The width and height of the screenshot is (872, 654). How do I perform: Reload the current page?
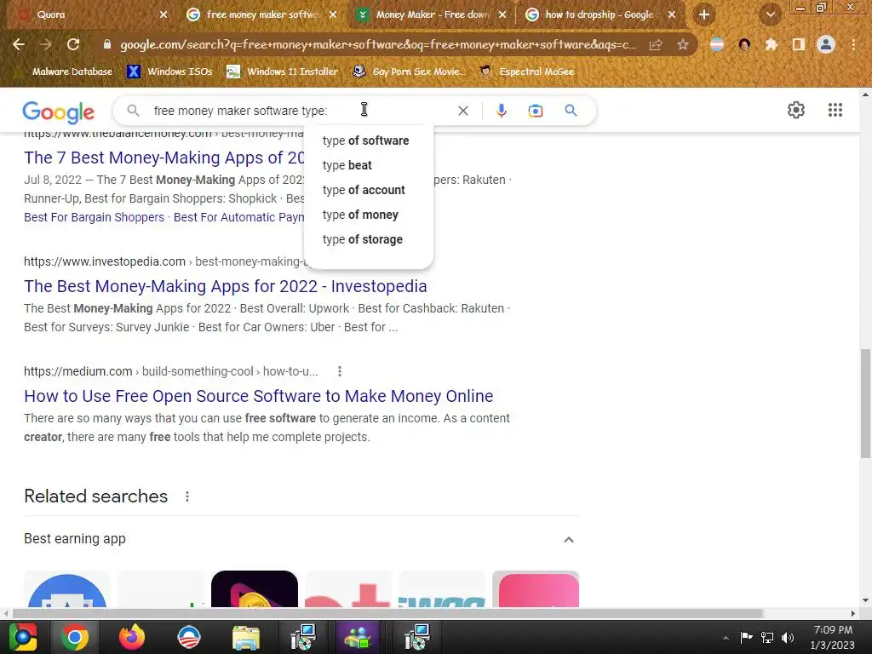click(x=73, y=44)
